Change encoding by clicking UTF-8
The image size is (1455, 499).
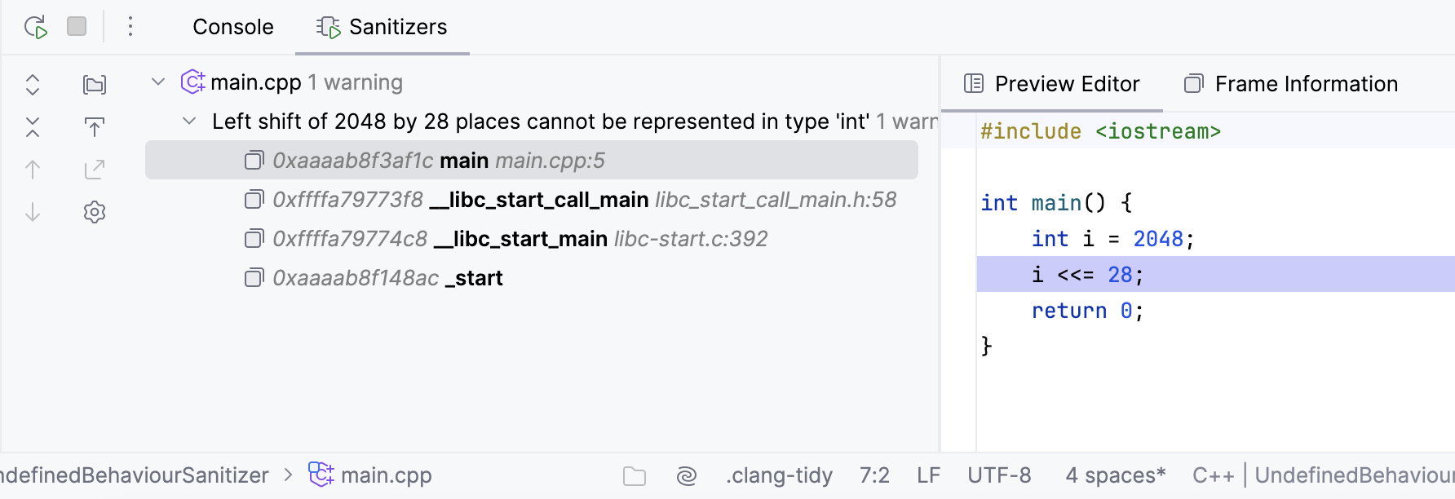[999, 475]
